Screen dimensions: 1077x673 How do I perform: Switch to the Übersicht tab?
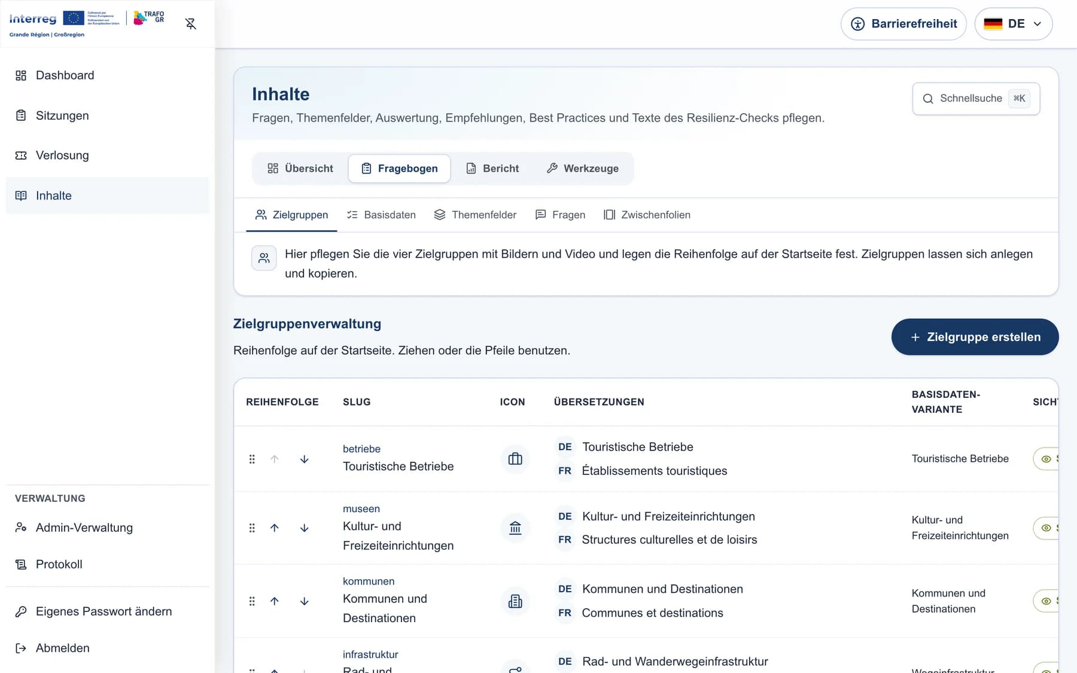coord(300,169)
